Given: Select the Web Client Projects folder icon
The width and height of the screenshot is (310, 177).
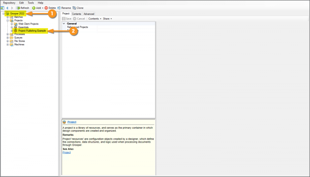Looking at the screenshot, I should pyautogui.click(x=15, y=24).
